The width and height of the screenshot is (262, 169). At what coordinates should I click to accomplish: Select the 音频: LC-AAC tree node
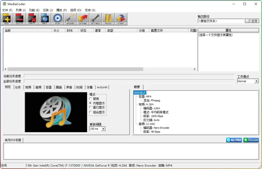[x=147, y=124]
